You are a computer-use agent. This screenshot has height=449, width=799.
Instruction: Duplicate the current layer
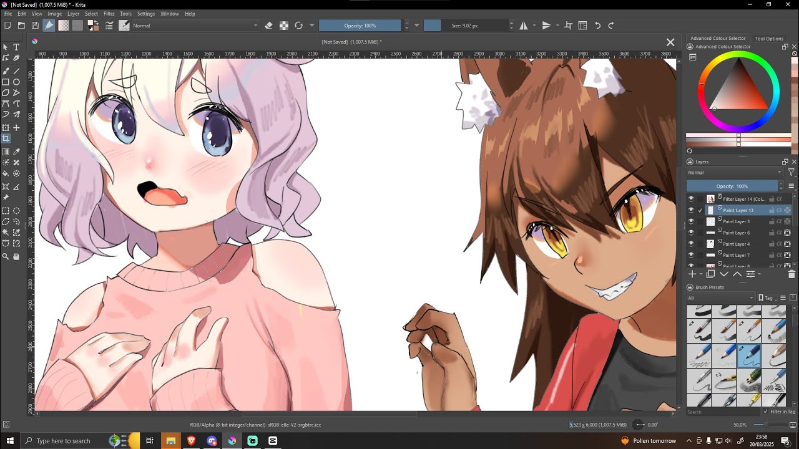710,274
